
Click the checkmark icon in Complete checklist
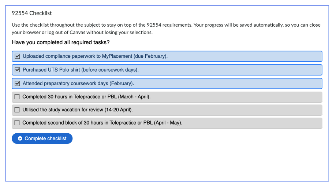click(20, 138)
